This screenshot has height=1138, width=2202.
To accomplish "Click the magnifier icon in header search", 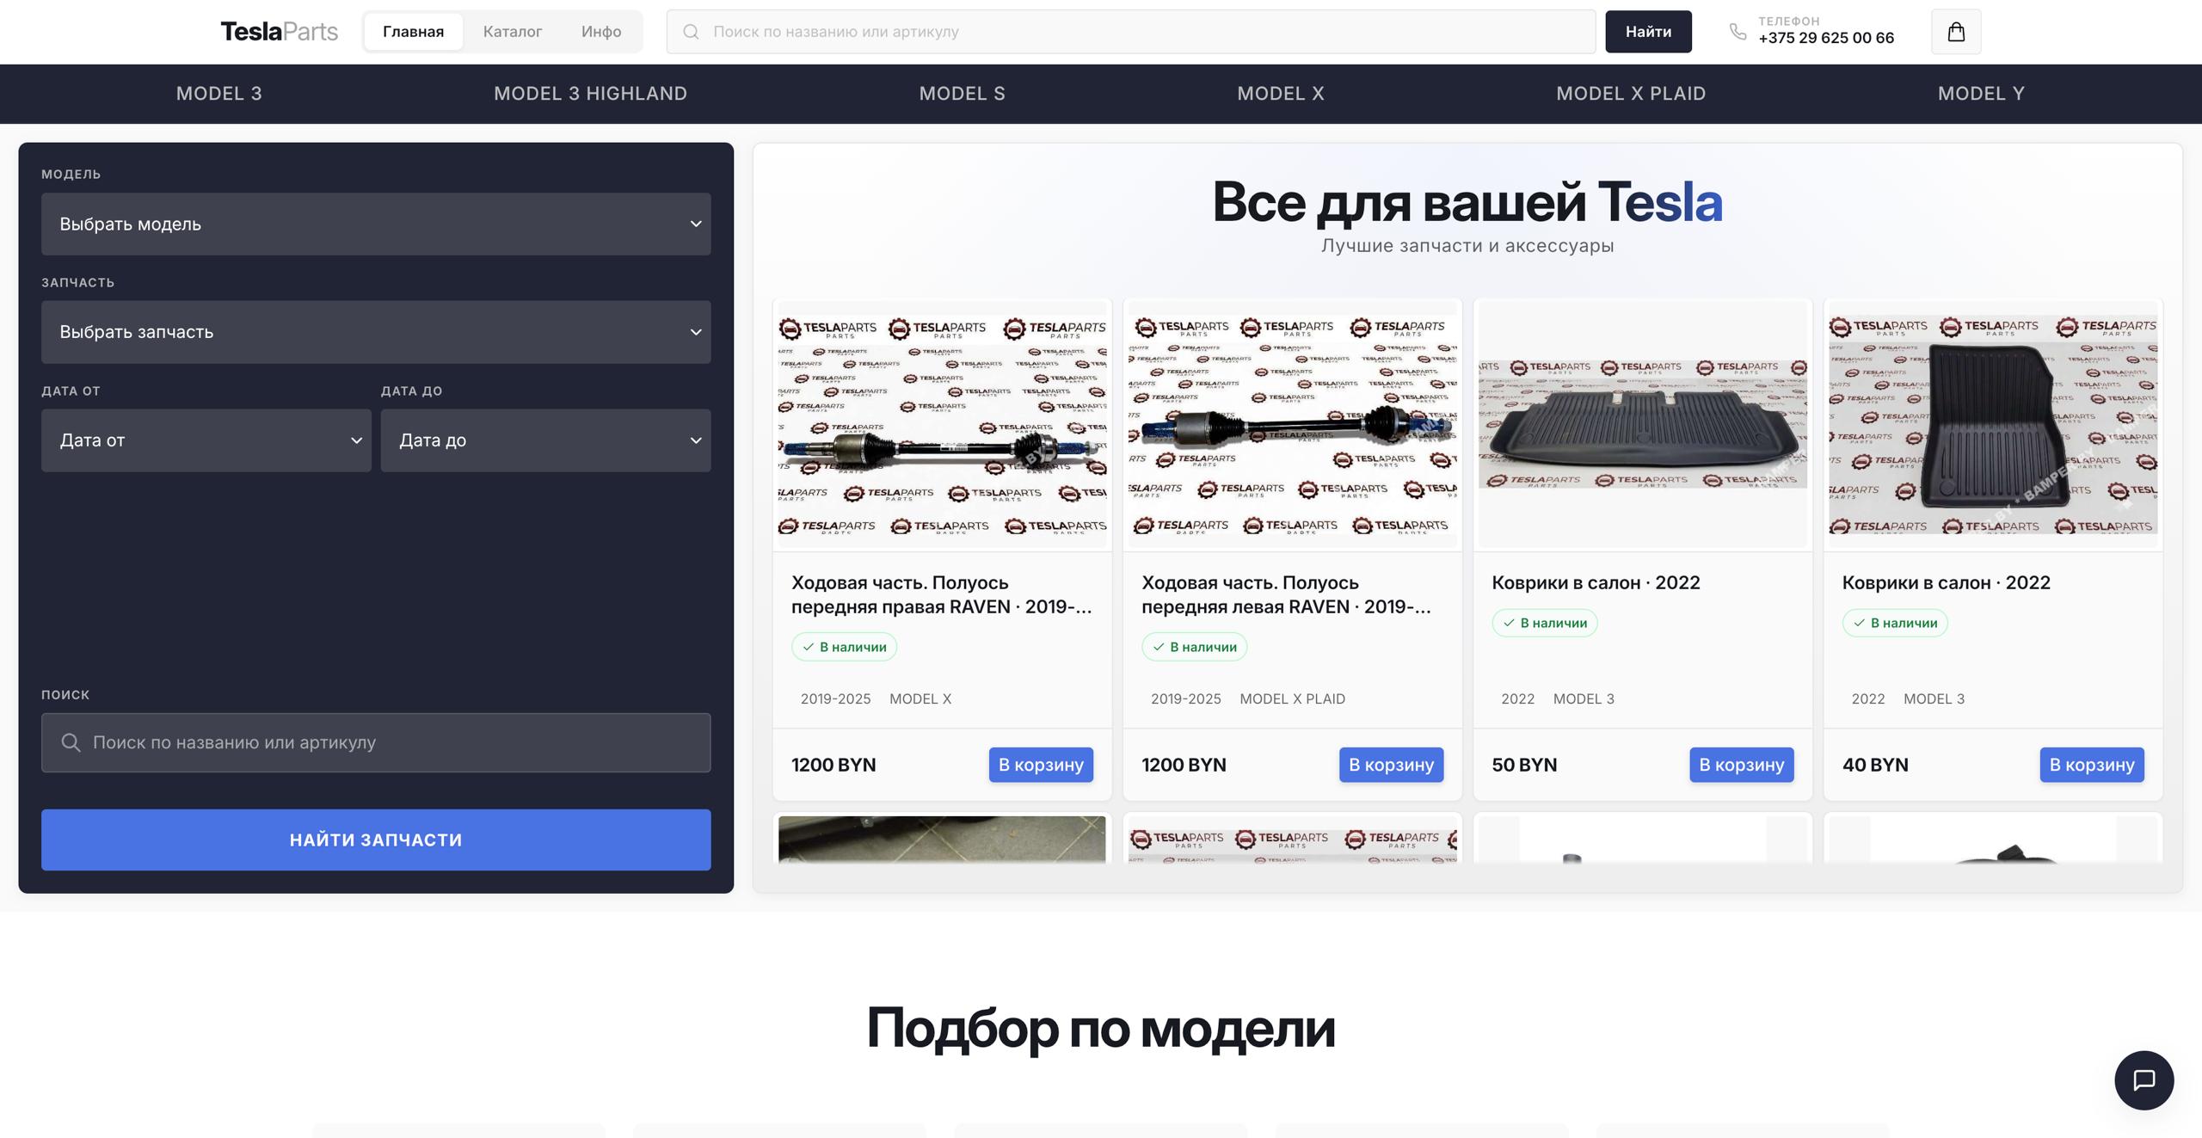I will [x=691, y=32].
